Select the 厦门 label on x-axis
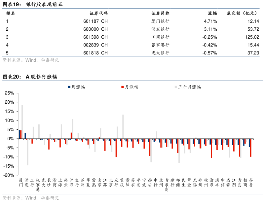The height and width of the screenshot is (202, 265). coord(21,183)
